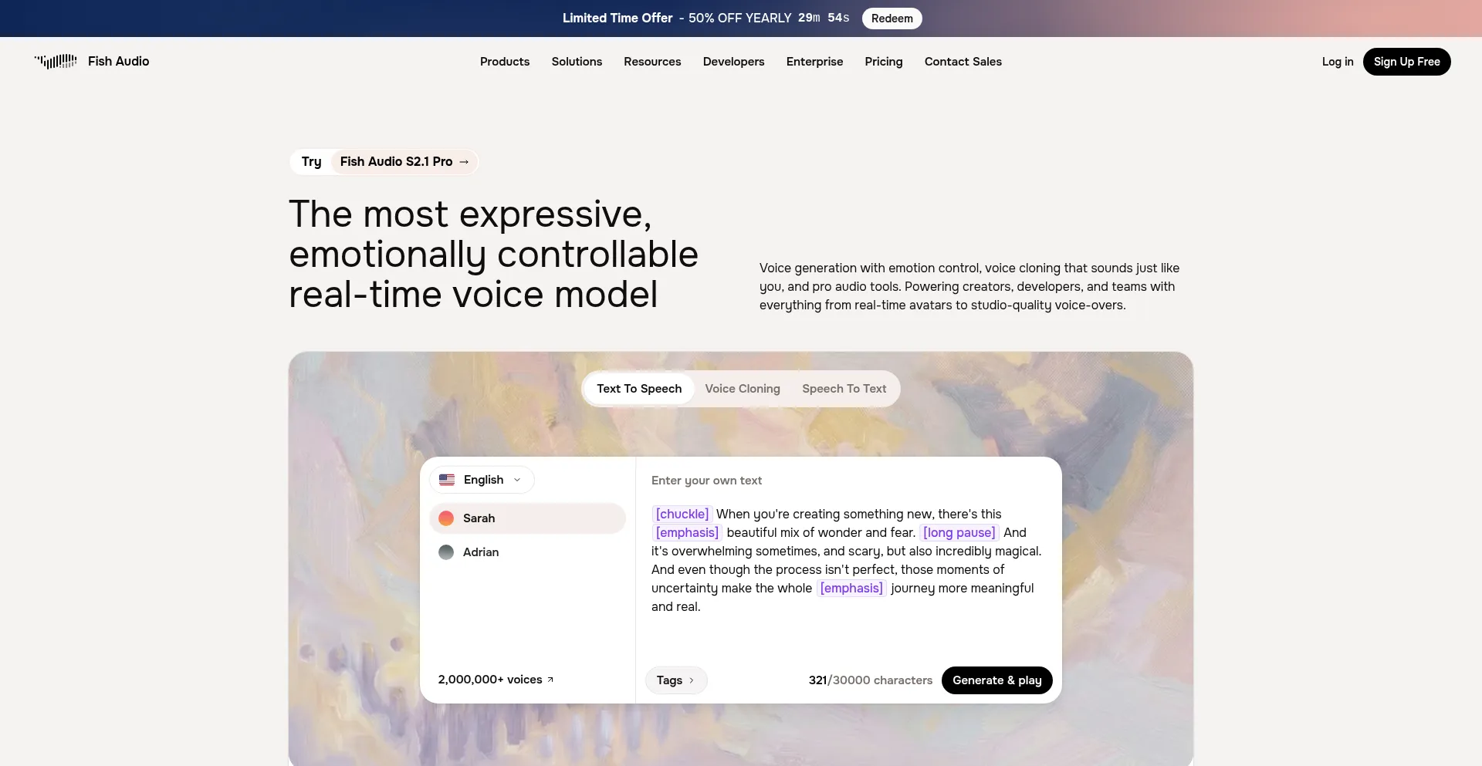Viewport: 1482px width, 766px height.
Task: Open the Pricing page
Action: (884, 62)
